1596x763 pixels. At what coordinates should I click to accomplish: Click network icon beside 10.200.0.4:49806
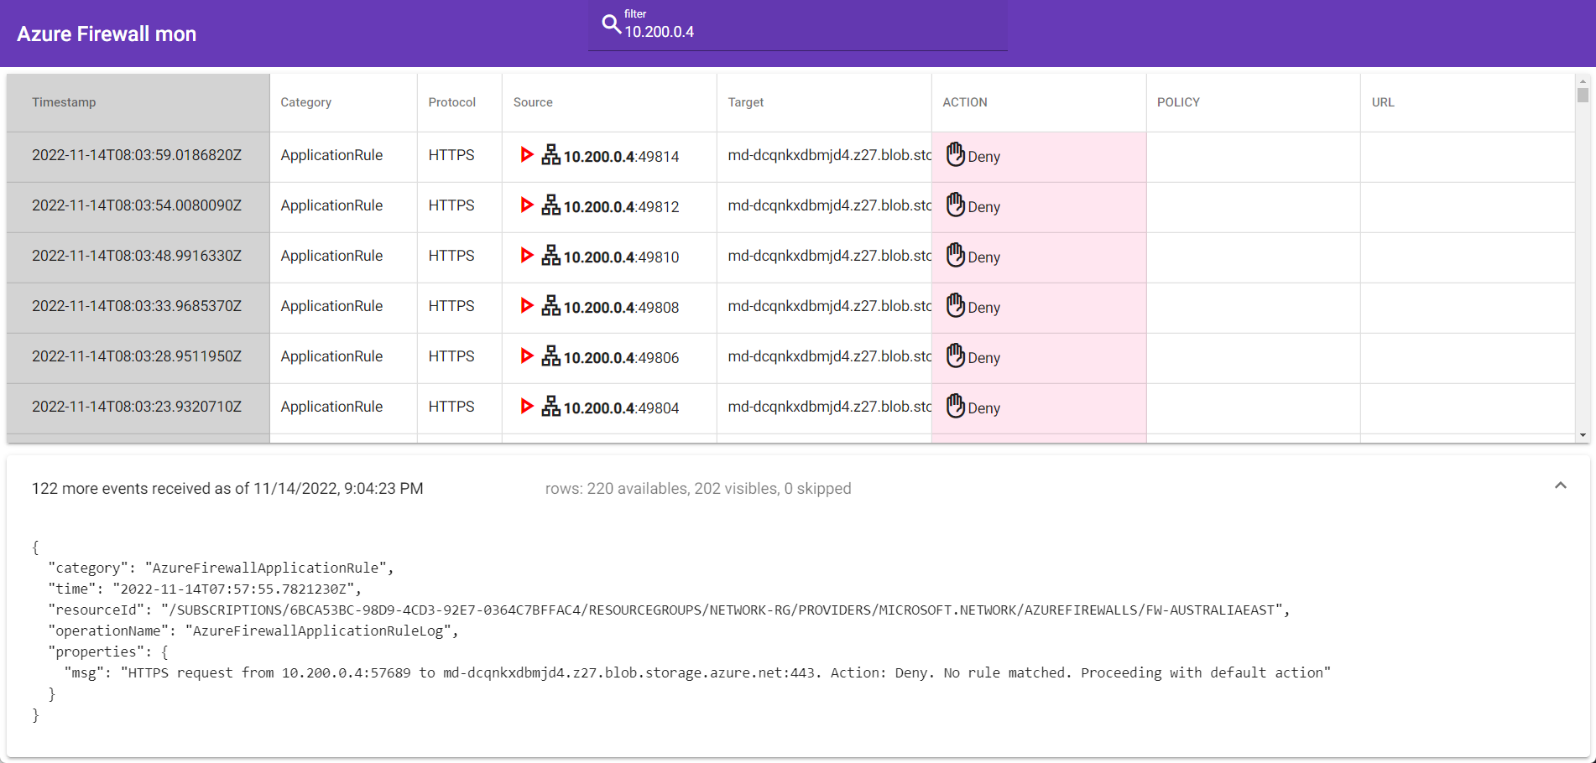[x=550, y=356]
